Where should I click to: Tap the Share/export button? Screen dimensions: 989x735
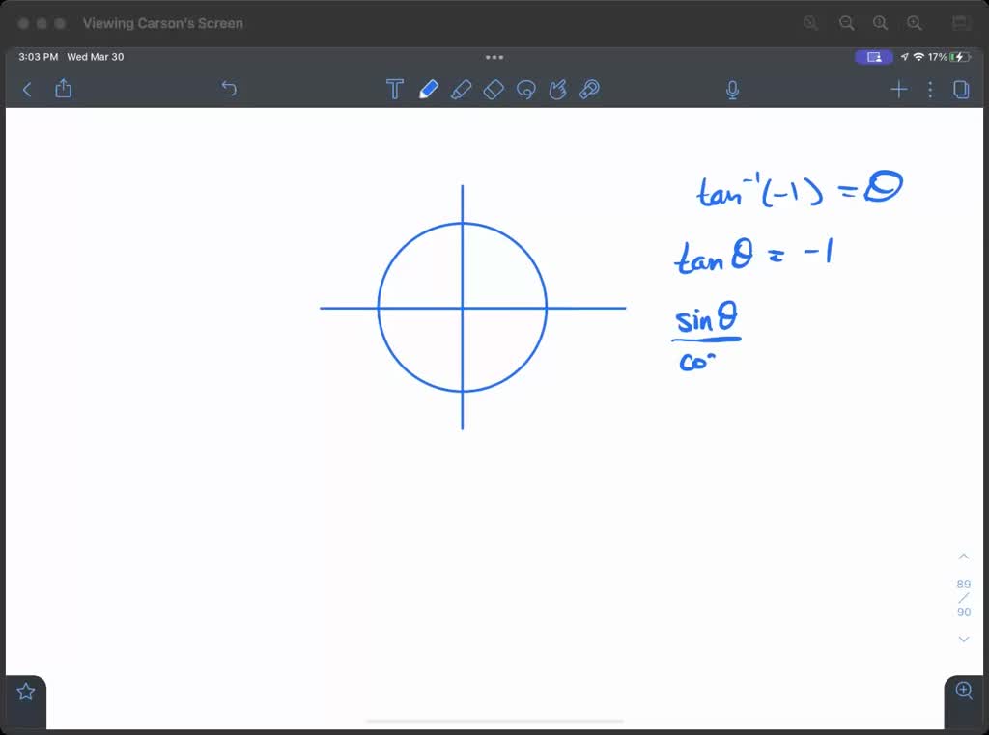coord(63,89)
